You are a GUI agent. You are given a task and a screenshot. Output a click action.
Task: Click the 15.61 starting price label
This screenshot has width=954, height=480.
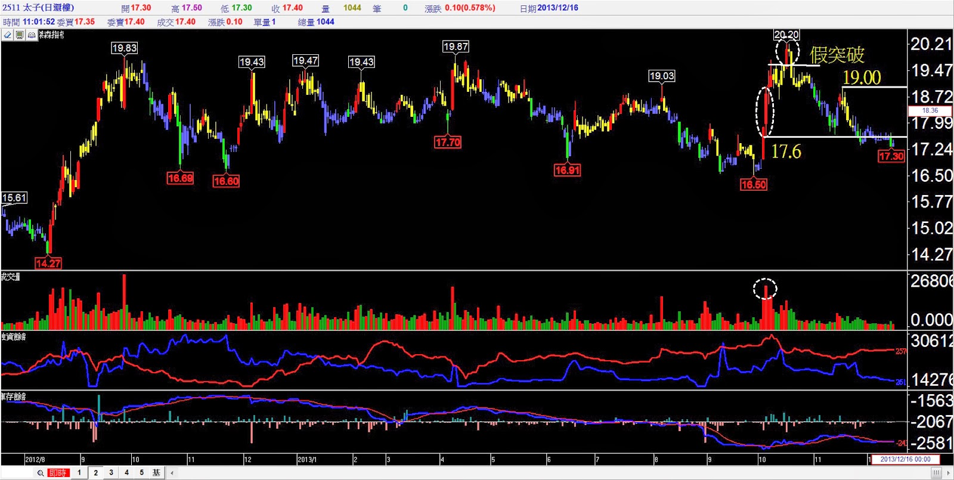click(x=14, y=198)
